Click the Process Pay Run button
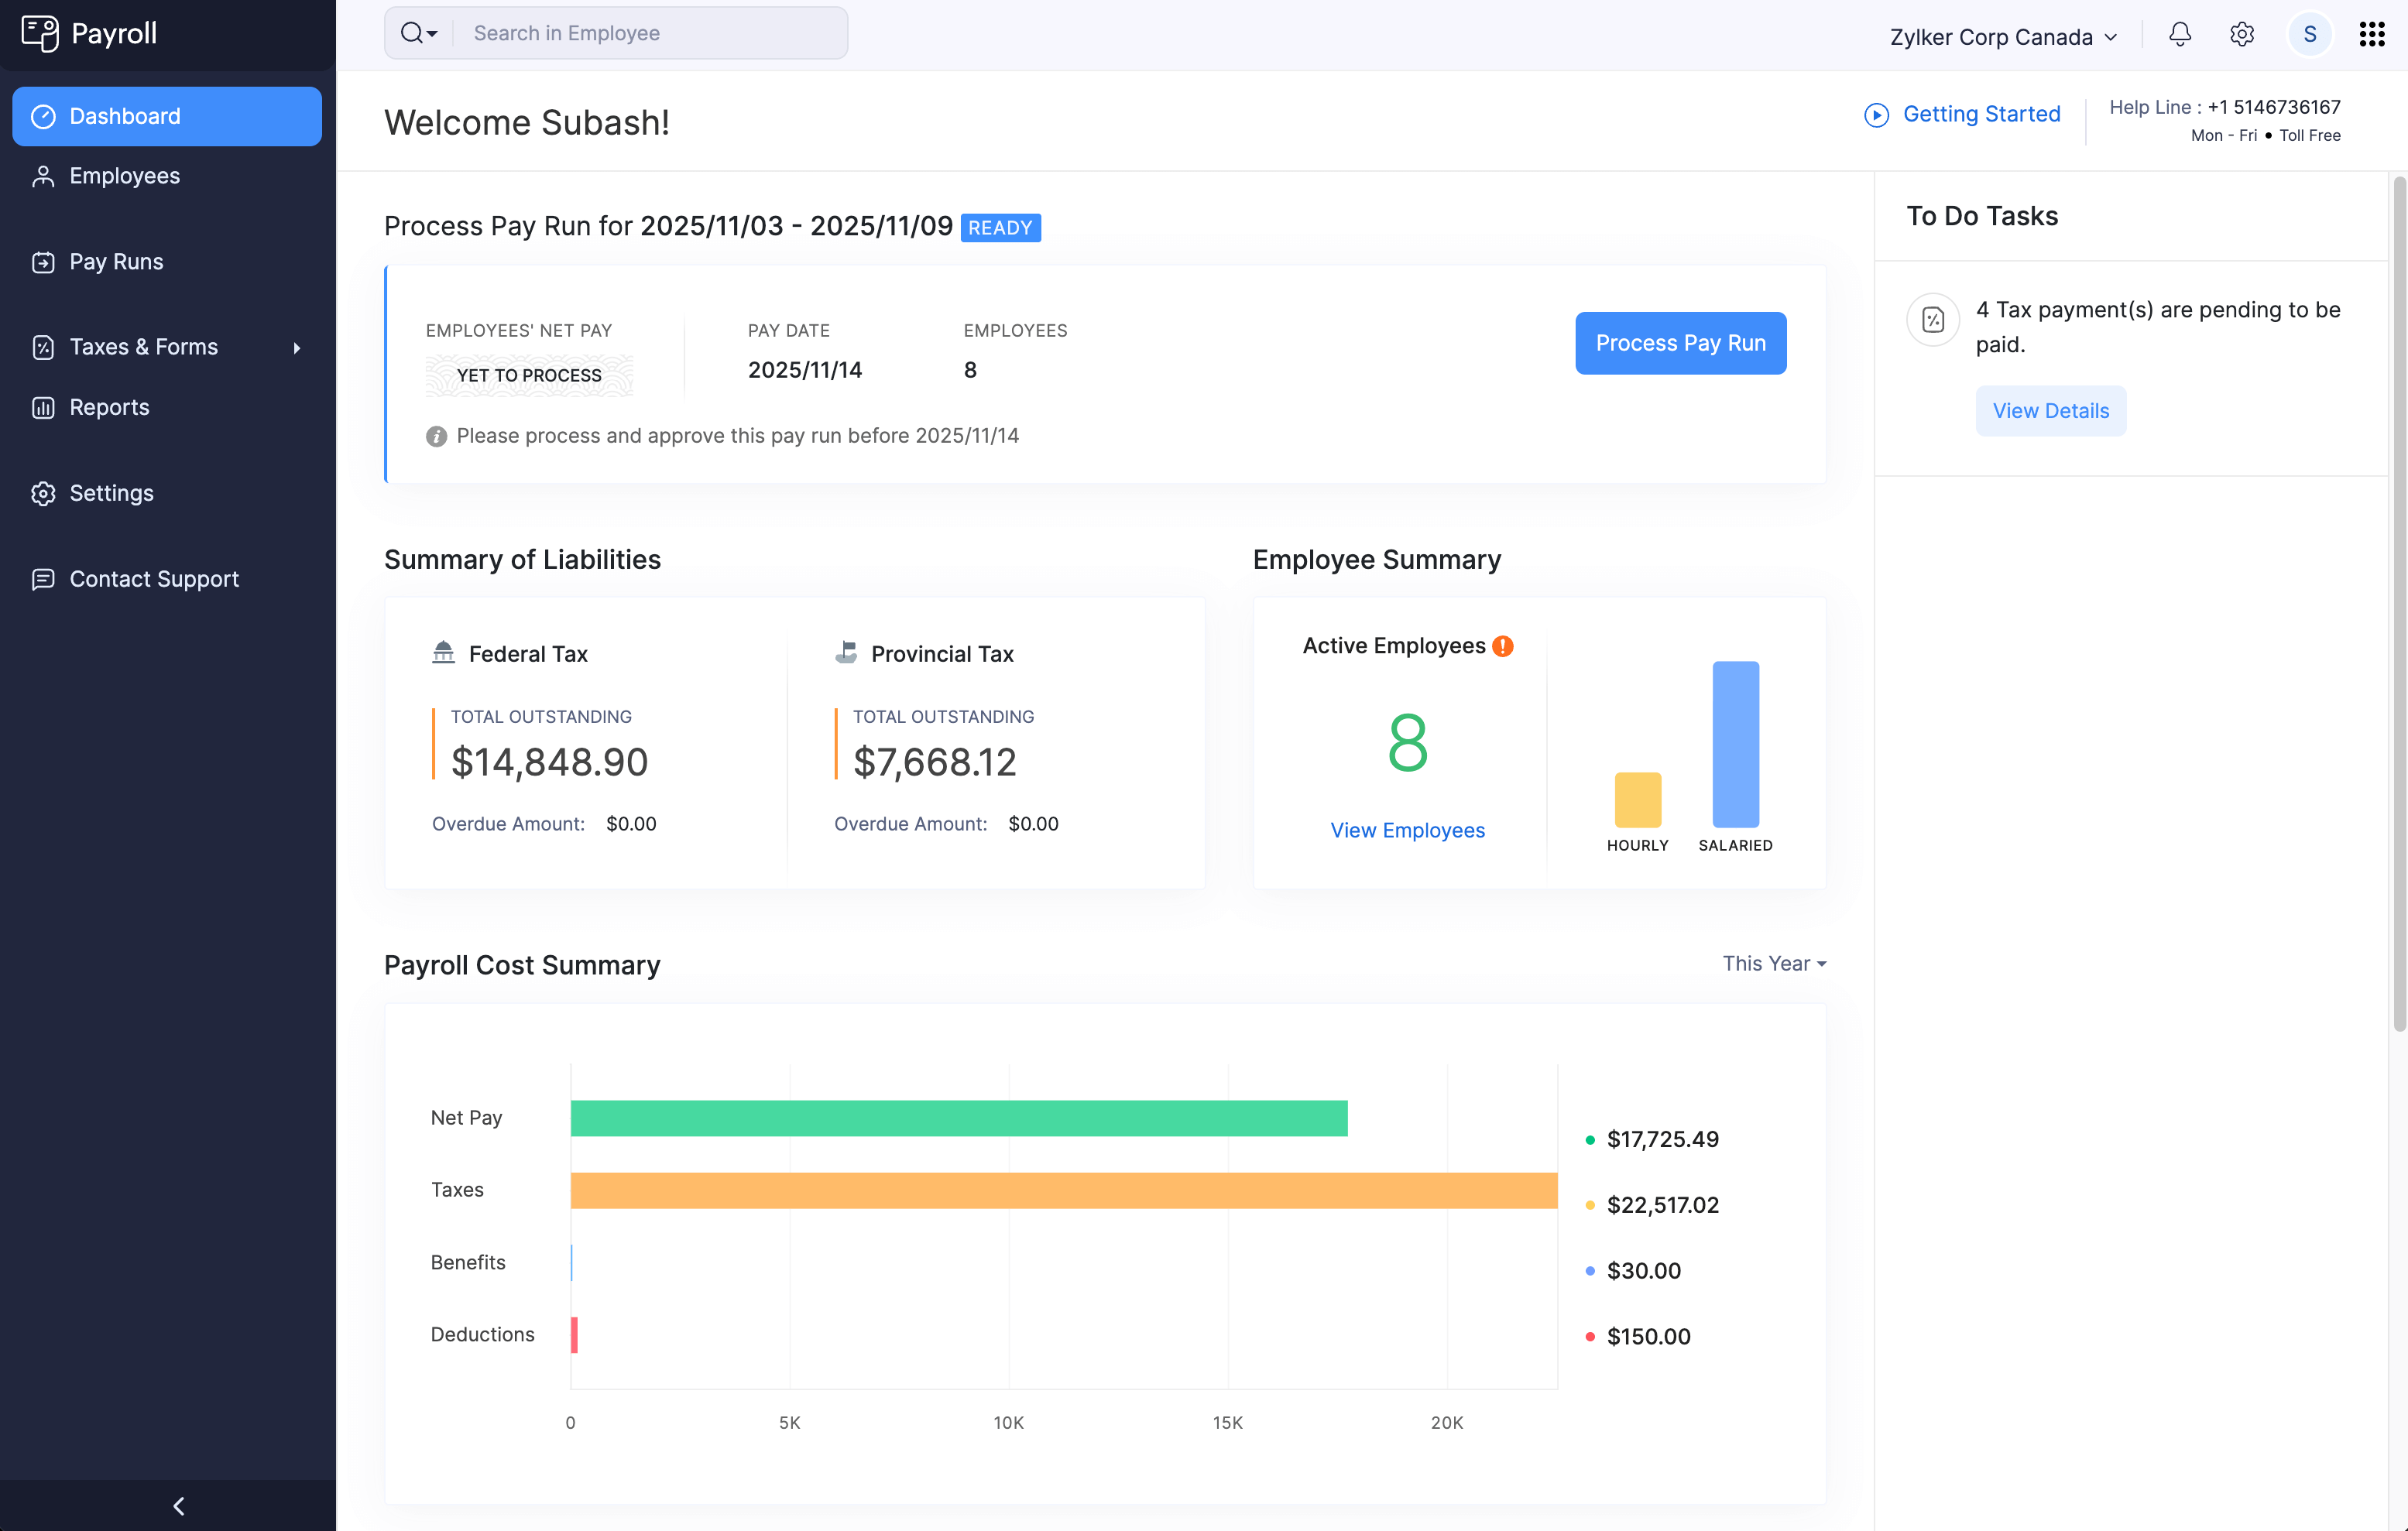The image size is (2408, 1531). coord(1680,343)
